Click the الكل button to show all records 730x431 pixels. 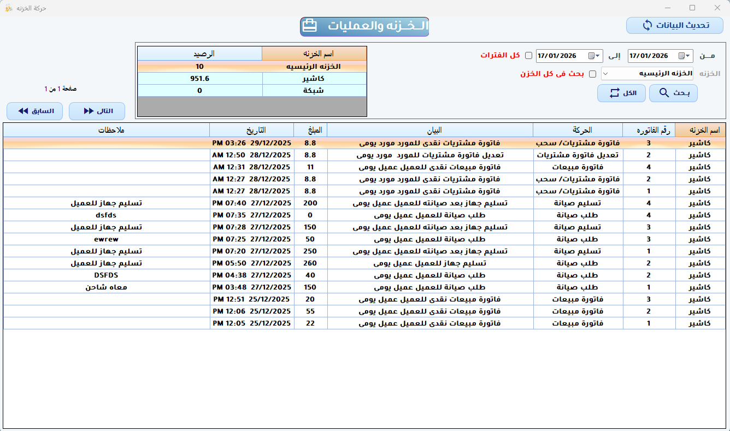pyautogui.click(x=621, y=93)
